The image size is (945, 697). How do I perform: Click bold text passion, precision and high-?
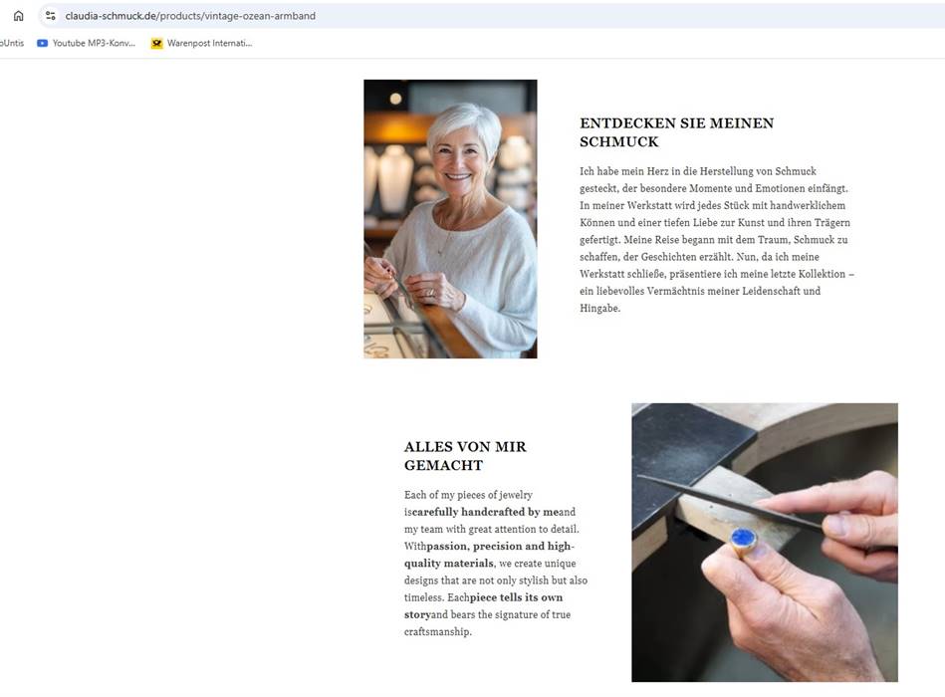click(x=500, y=546)
